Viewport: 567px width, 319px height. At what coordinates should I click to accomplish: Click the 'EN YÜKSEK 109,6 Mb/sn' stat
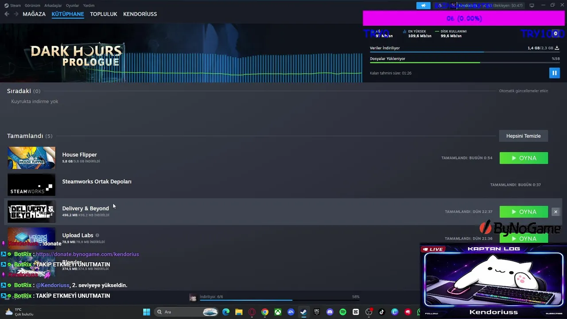(x=417, y=34)
